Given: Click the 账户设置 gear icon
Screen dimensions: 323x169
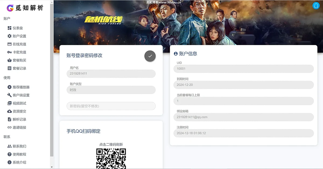Looking at the screenshot, I should (x=9, y=36).
